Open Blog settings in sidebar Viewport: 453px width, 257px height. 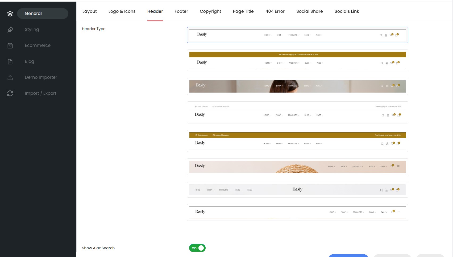(29, 61)
